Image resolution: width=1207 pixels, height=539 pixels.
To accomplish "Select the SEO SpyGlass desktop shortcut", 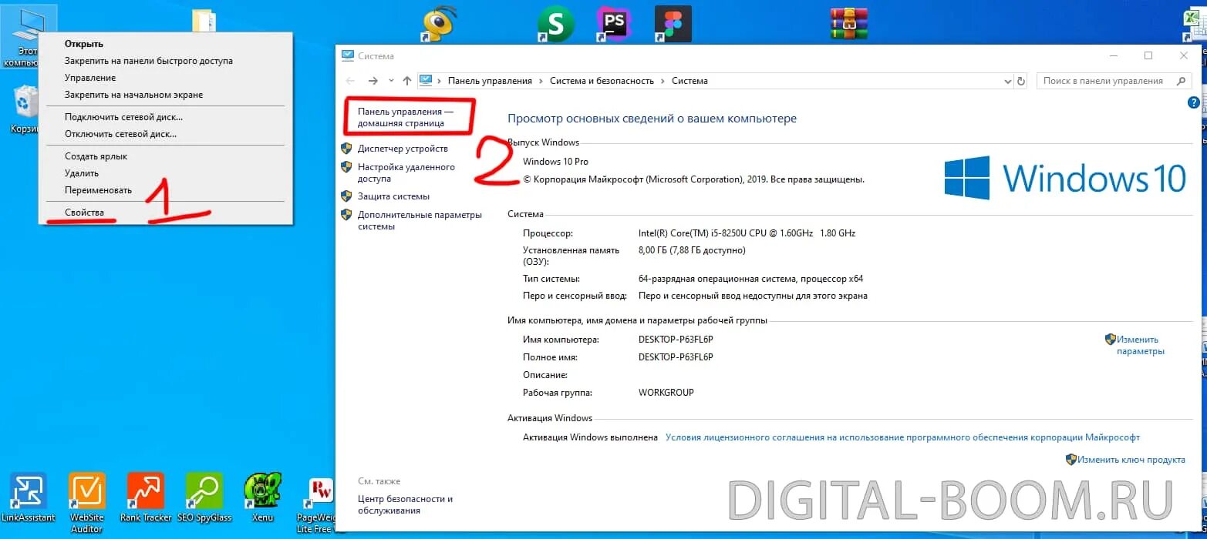I will (204, 497).
